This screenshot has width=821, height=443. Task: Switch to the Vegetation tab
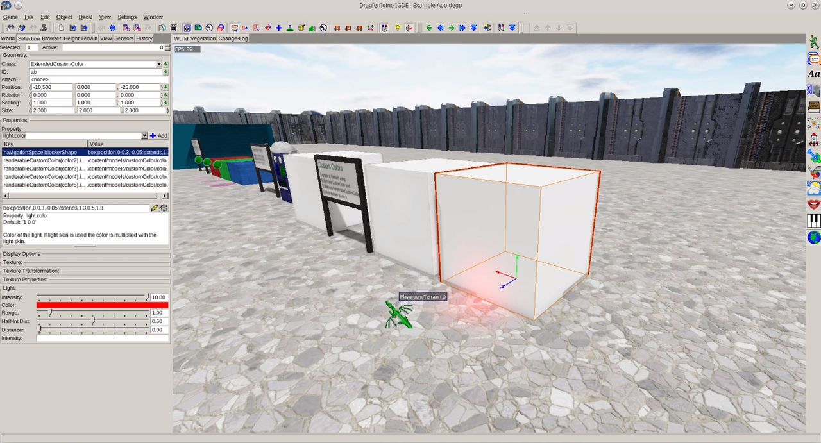(x=203, y=38)
